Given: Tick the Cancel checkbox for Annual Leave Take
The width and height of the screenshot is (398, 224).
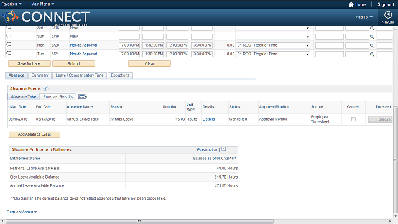Looking at the screenshot, I should click(x=353, y=119).
